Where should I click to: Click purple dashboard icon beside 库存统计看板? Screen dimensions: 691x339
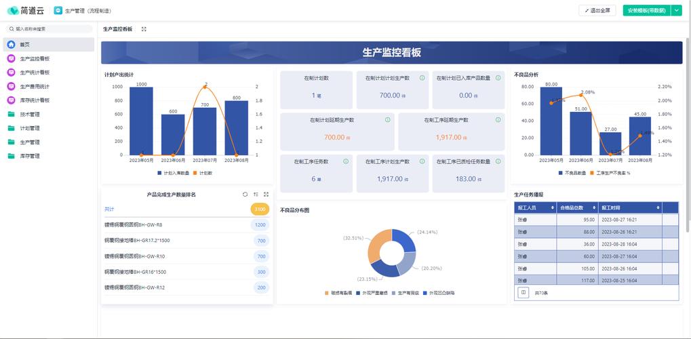click(11, 100)
